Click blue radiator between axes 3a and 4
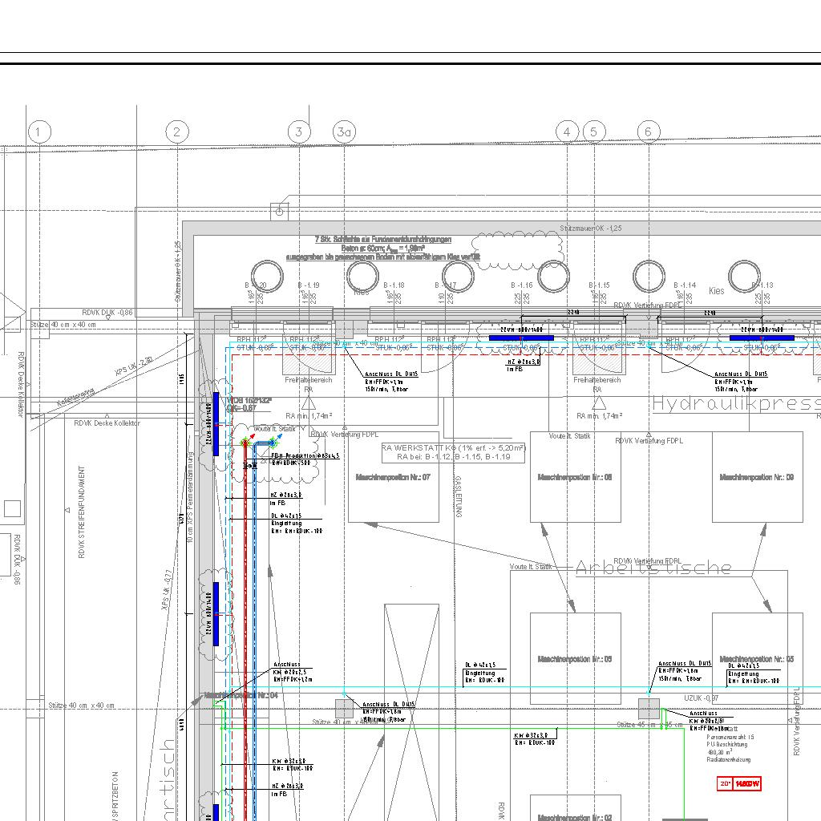 coord(521,338)
